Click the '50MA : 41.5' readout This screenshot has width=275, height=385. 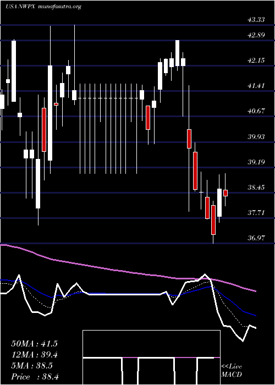point(34,344)
